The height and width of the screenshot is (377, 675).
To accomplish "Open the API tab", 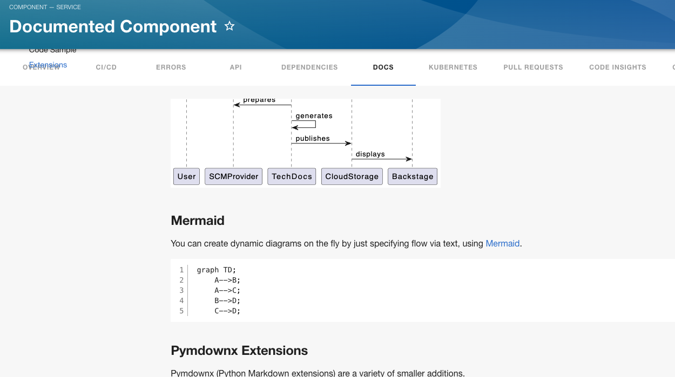I will click(x=235, y=67).
